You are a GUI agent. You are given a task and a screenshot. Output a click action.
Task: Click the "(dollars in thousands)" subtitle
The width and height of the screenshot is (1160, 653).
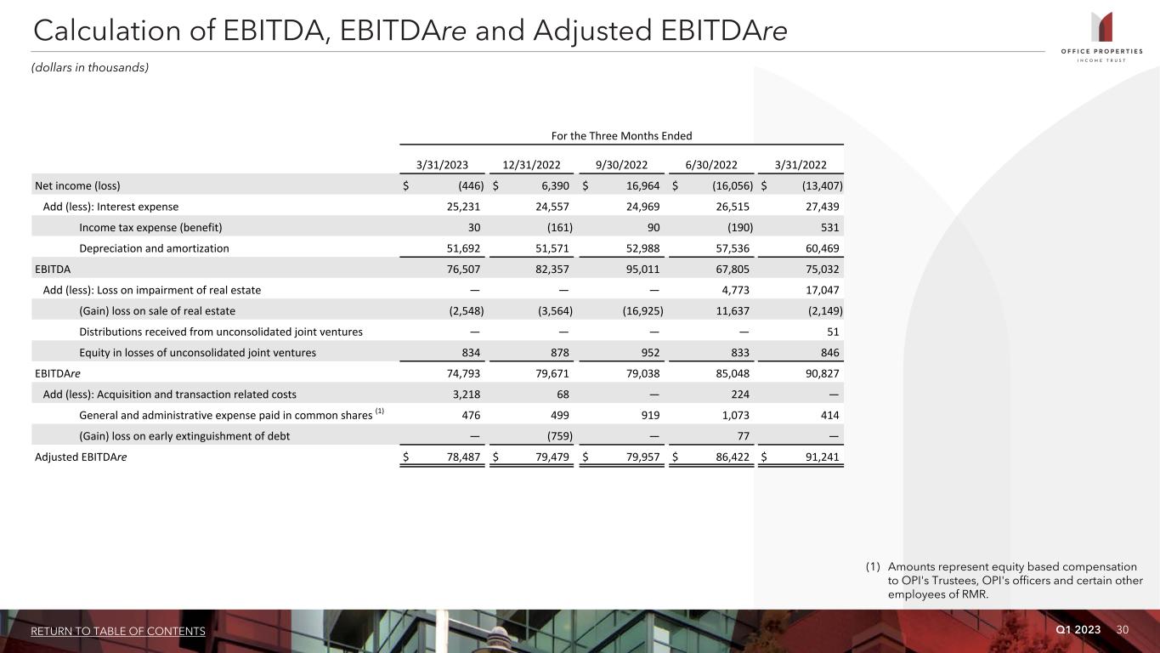(91, 67)
